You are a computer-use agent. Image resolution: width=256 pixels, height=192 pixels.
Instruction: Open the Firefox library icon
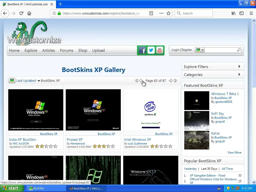tap(233, 13)
